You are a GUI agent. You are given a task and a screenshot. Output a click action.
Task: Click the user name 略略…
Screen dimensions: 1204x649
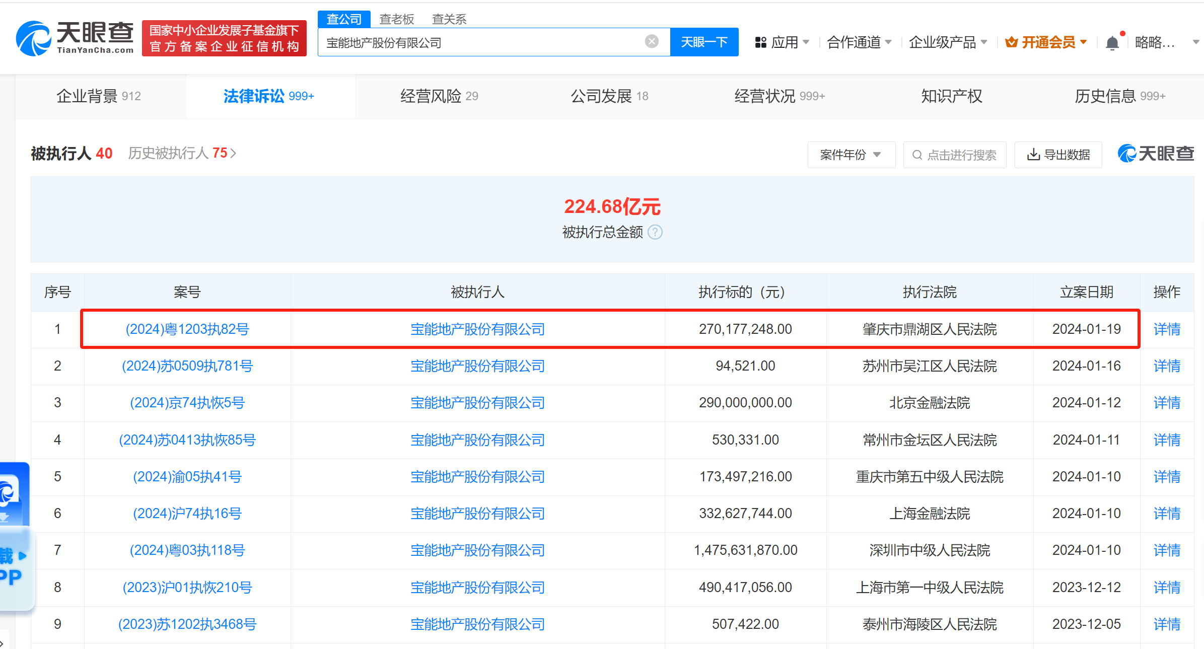[1155, 42]
